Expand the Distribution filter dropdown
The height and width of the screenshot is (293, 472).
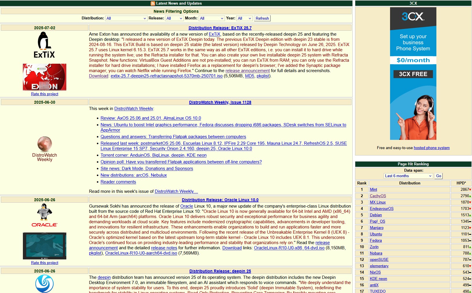pyautogui.click(x=126, y=18)
